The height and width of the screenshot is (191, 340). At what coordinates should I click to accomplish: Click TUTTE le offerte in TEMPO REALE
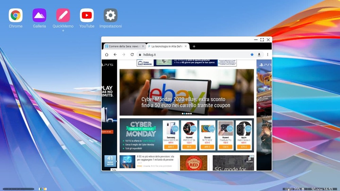pos(140,141)
